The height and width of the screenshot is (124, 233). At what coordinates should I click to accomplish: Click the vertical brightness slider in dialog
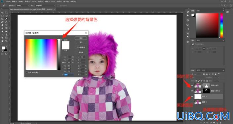click(59, 55)
